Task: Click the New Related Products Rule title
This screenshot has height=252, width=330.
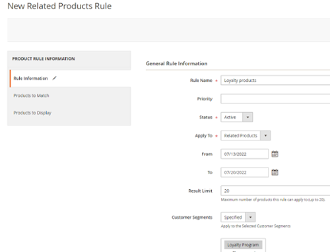Action: tap(59, 6)
